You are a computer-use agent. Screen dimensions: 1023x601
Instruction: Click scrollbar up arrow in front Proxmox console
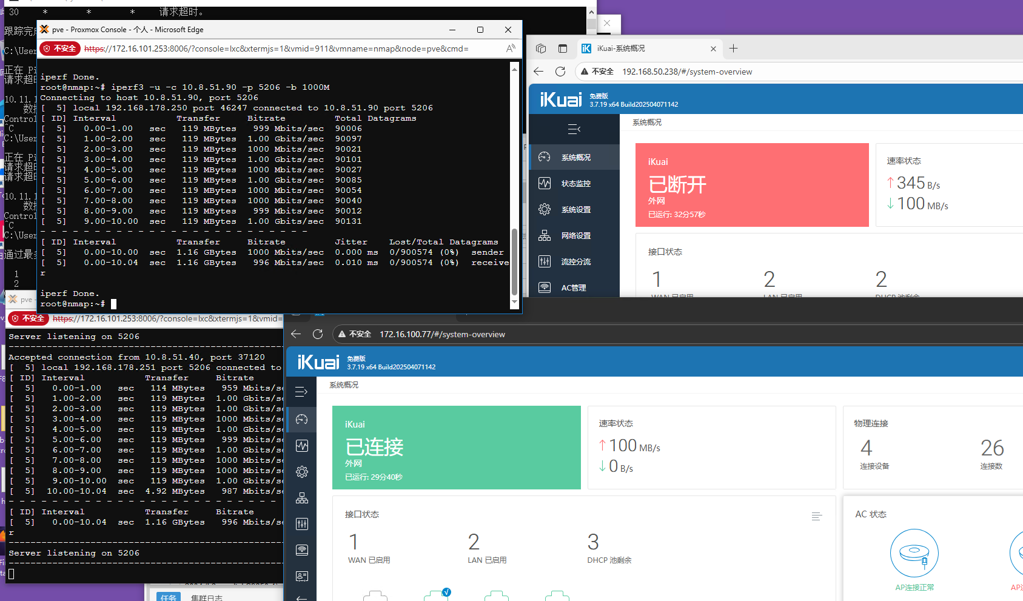tap(515, 69)
